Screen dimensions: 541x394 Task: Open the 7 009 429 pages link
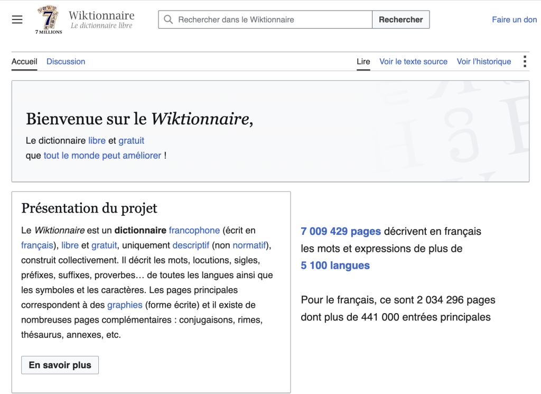click(341, 231)
